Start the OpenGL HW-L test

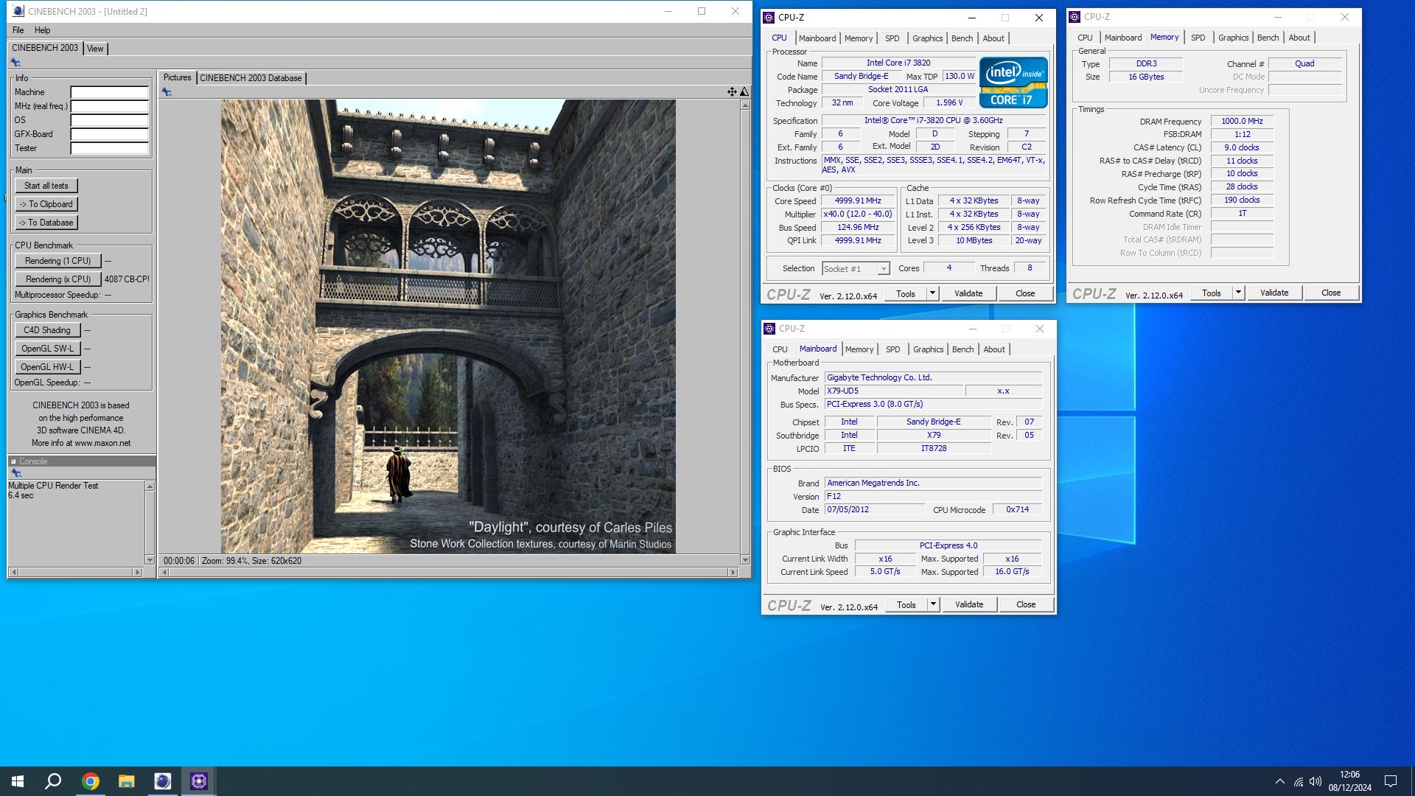click(x=46, y=367)
